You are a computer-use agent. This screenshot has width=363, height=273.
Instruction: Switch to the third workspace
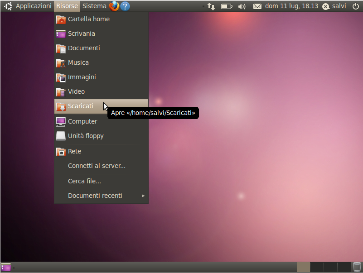pos(330,267)
